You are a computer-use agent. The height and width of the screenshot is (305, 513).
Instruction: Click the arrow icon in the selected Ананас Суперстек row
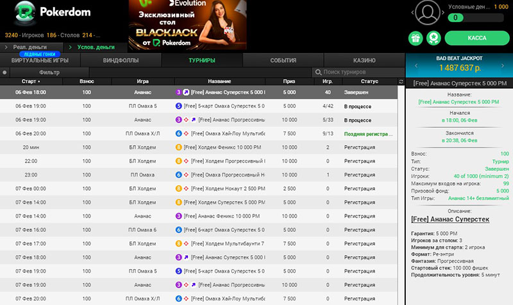186,92
